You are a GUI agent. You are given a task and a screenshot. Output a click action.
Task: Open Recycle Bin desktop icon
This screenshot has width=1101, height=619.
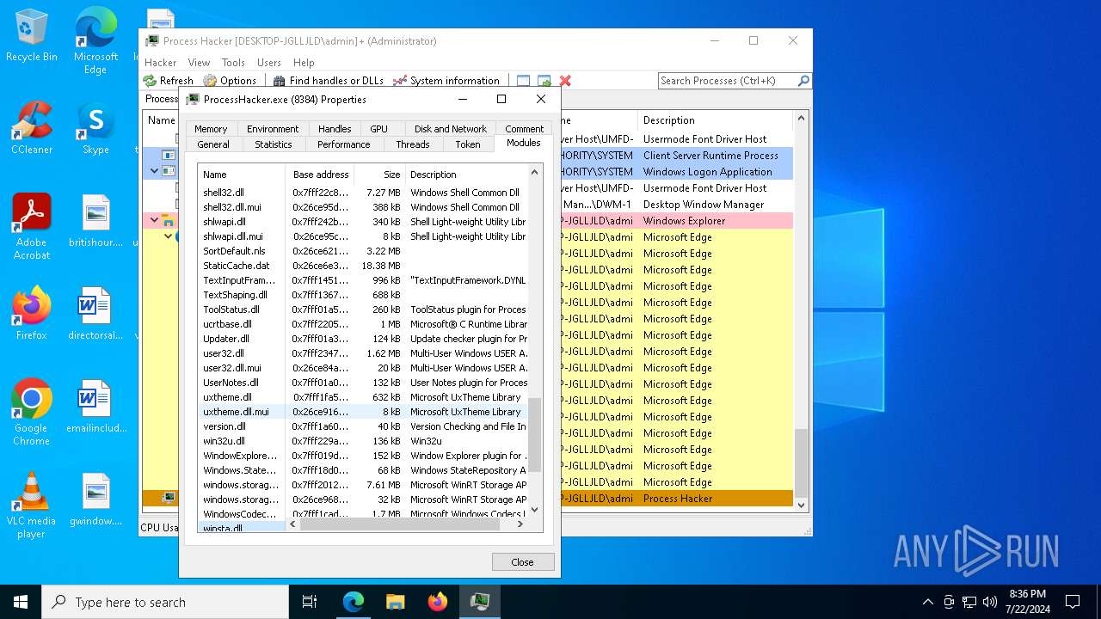pos(32,36)
